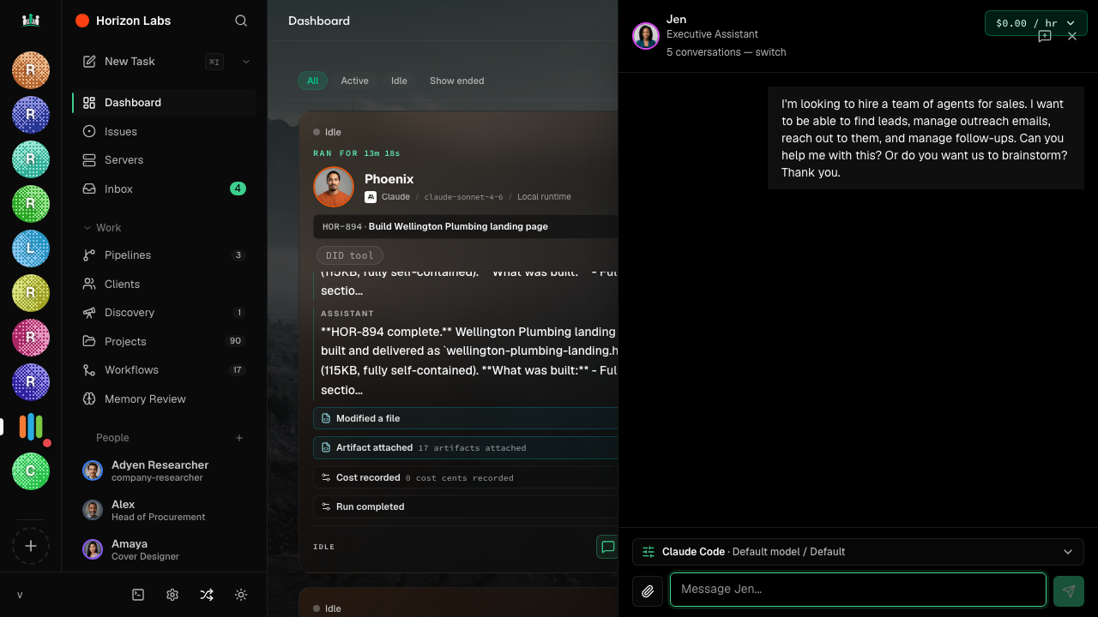Open Artifact attached entry
1098x617 pixels.
pyautogui.click(x=466, y=447)
